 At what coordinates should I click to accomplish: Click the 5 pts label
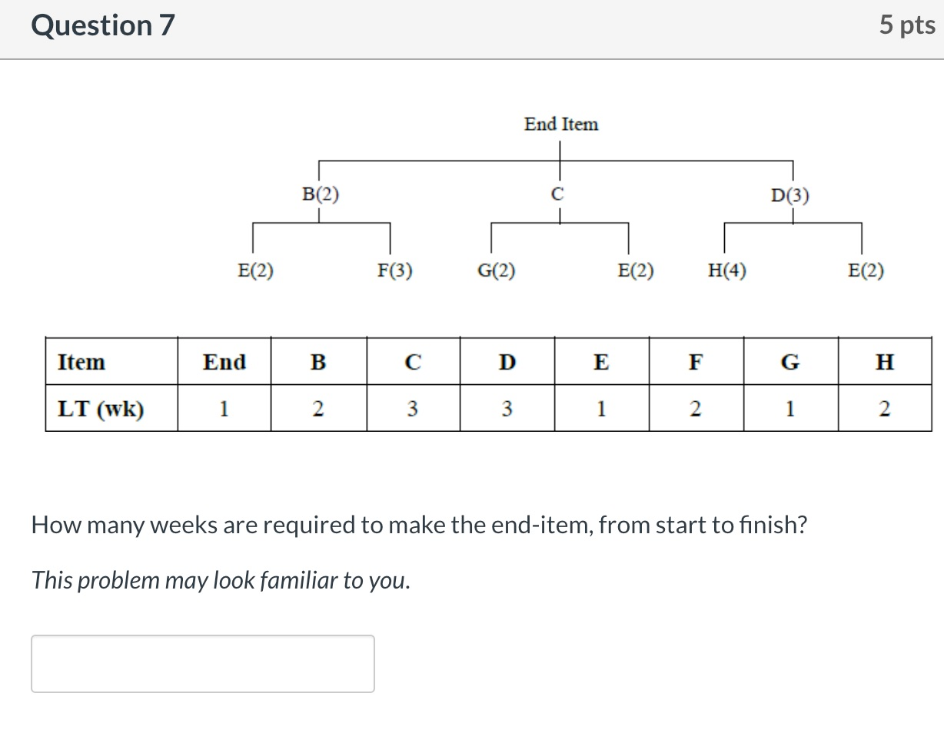coord(908,25)
